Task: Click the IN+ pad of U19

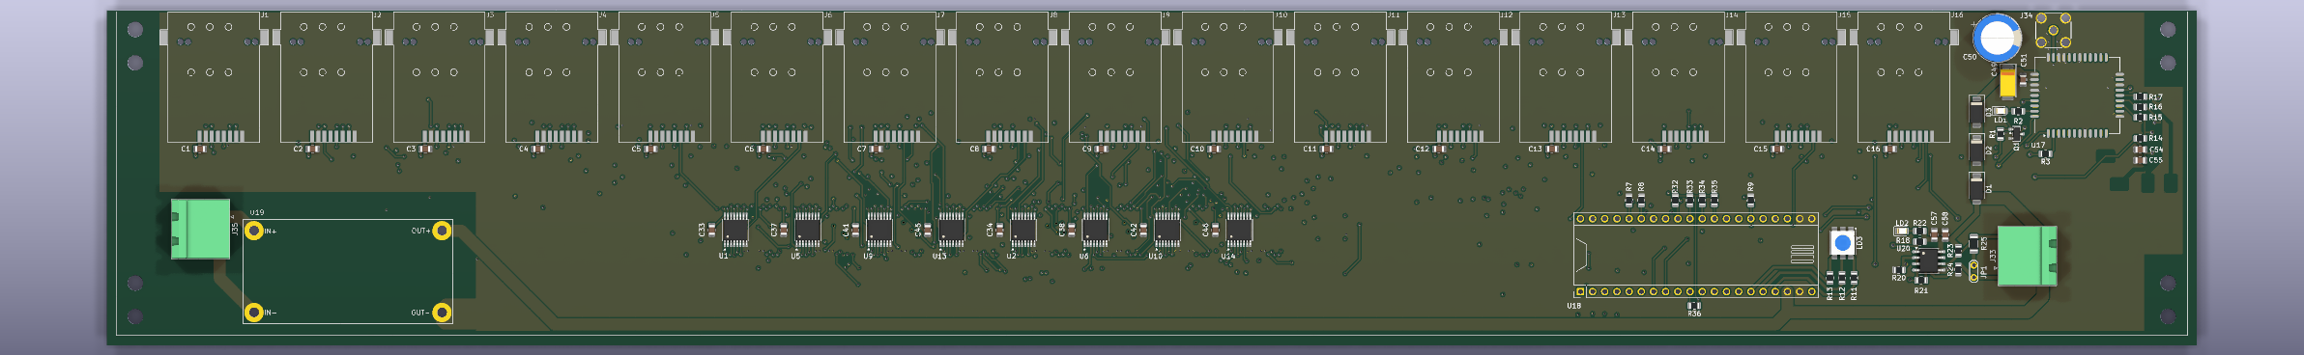Action: tap(254, 231)
